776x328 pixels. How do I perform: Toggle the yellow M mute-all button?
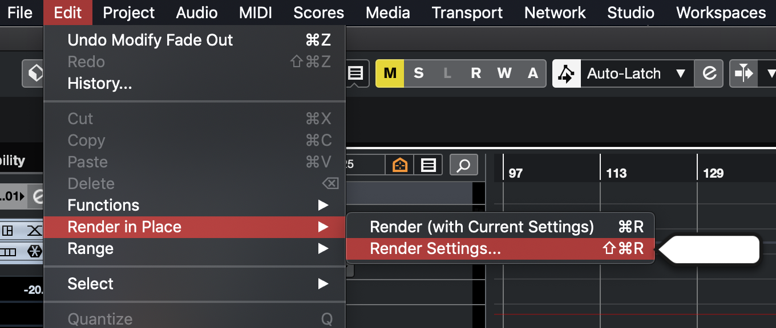pyautogui.click(x=390, y=73)
